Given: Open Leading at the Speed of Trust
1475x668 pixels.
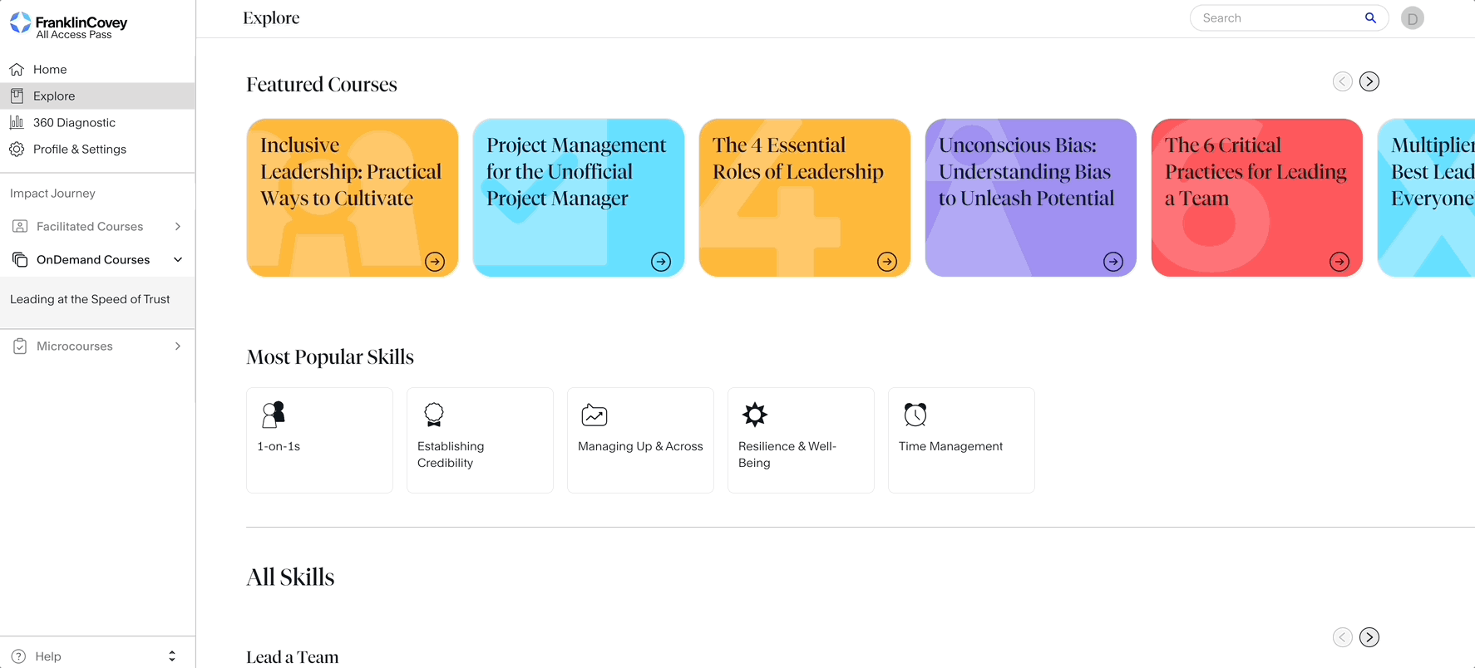Looking at the screenshot, I should click(90, 299).
